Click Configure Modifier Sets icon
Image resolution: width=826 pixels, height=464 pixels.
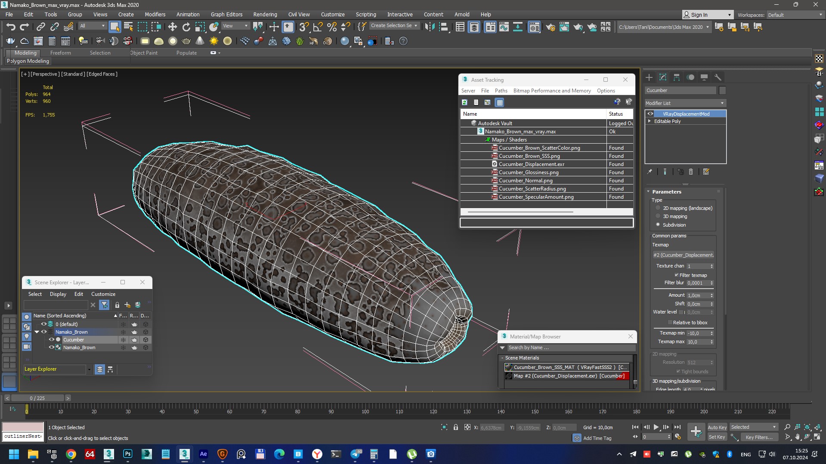706,172
